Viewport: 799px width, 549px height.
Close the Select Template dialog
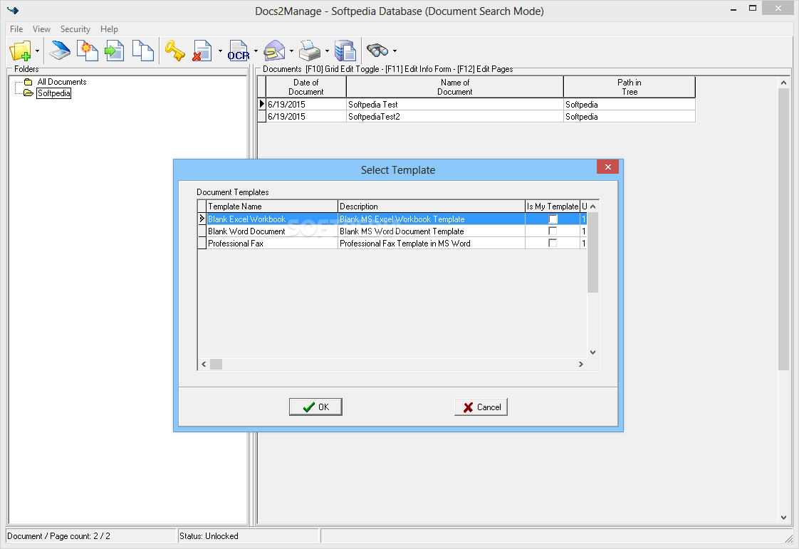[x=607, y=167]
